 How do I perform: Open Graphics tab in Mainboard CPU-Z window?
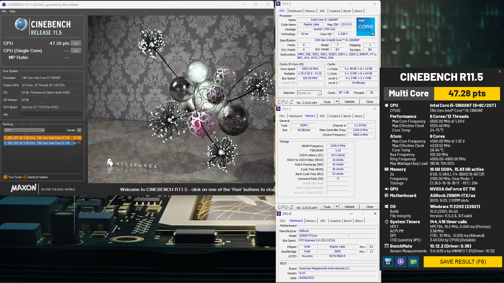click(335, 221)
